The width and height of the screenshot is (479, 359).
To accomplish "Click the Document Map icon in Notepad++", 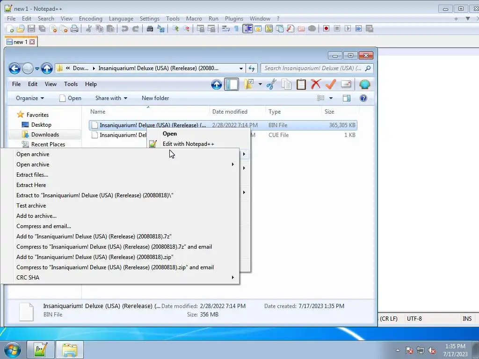I will (269, 29).
